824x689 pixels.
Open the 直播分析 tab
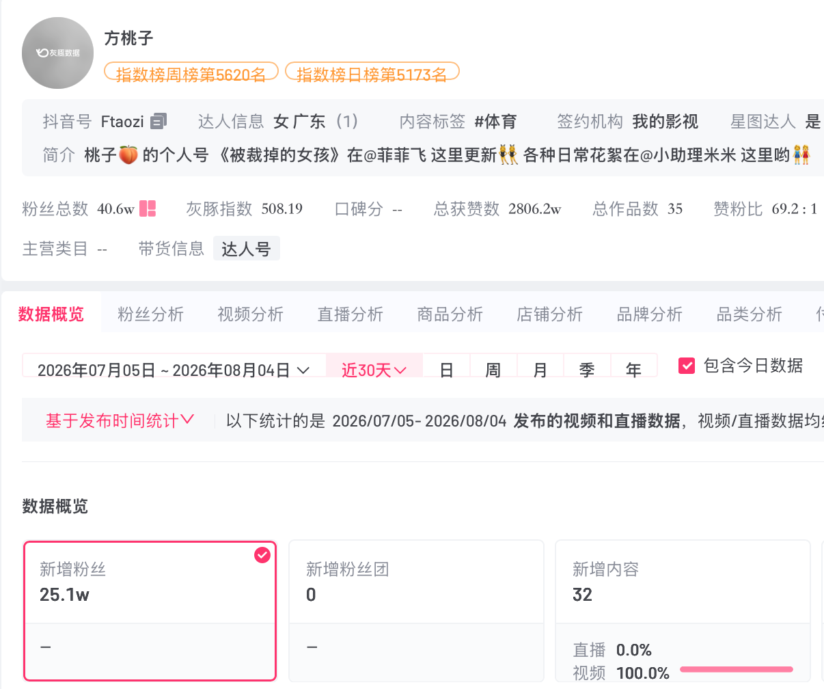[x=351, y=314]
